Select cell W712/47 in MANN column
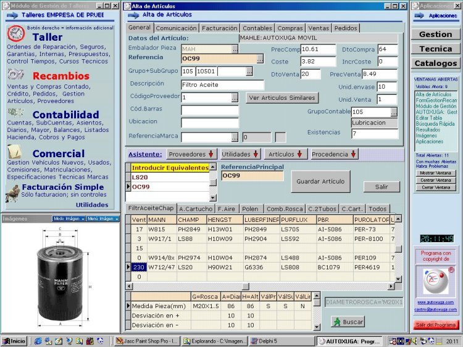The width and height of the screenshot is (463, 347). click(x=162, y=267)
